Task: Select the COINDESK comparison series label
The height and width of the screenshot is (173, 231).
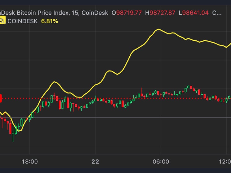Action: [x=23, y=21]
